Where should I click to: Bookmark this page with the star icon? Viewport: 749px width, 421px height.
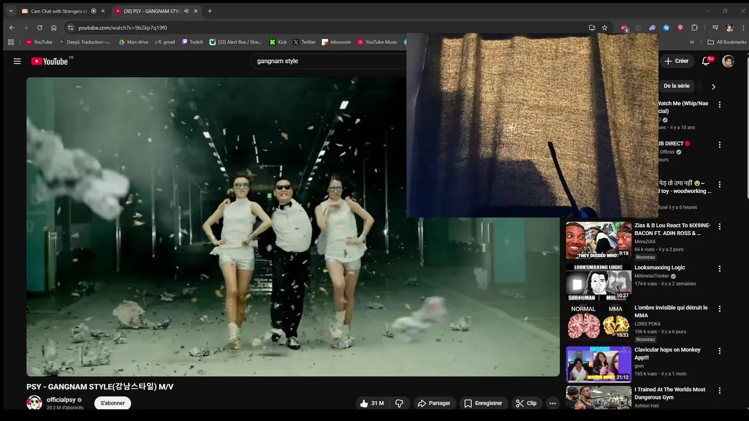[604, 27]
